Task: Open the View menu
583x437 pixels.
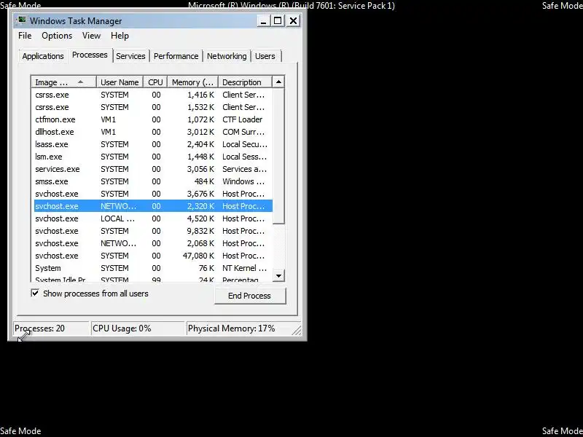Action: point(91,36)
